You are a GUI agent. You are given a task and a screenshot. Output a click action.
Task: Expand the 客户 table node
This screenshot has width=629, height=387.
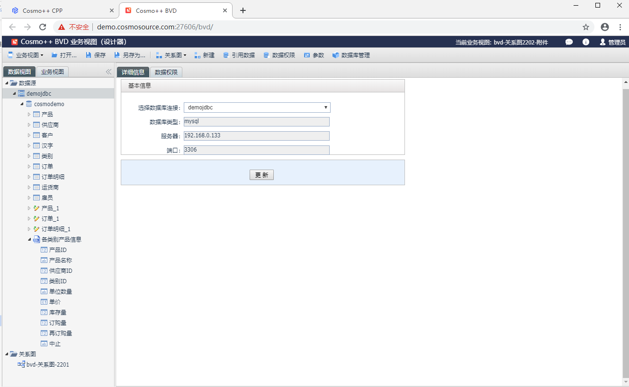[x=29, y=135]
